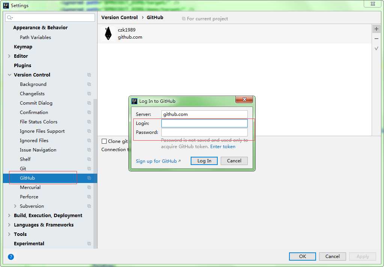Click the add account plus icon
Viewport: 384px width, 267px height.
click(x=376, y=29)
